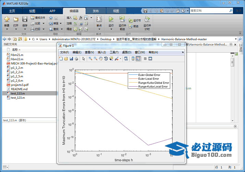Open the New (新建) dropdown arrow

(x=7, y=29)
